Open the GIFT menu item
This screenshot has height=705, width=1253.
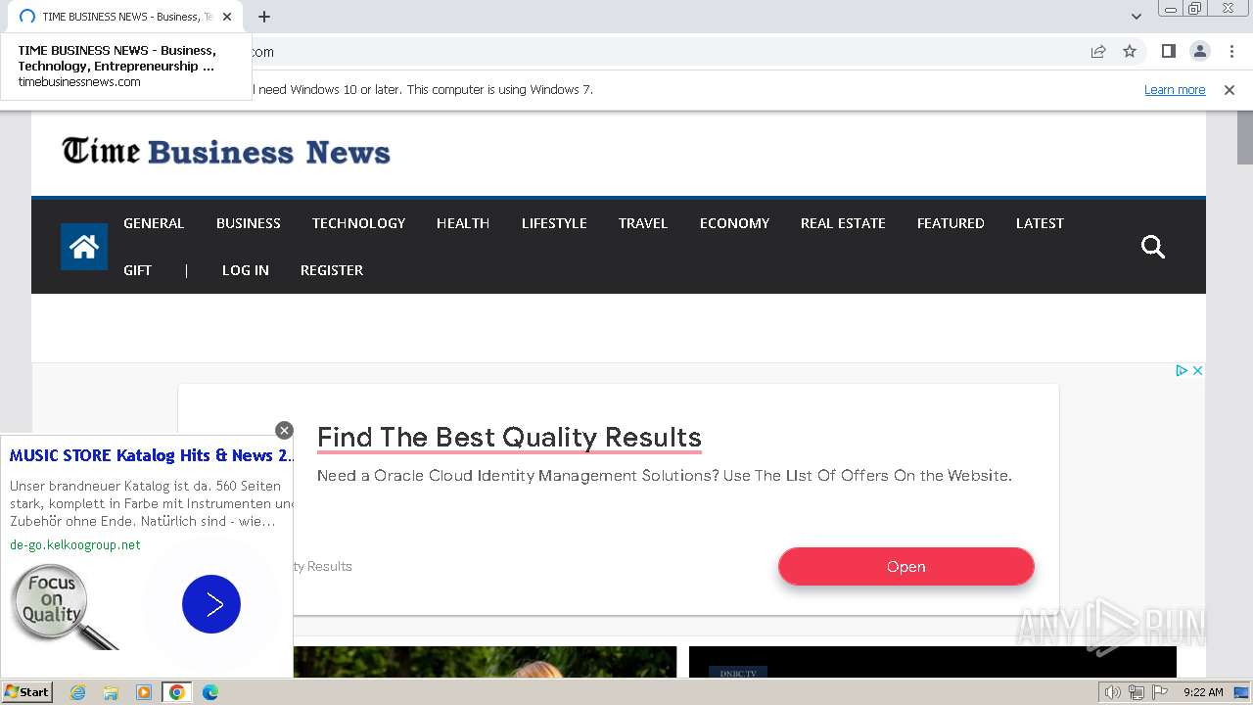click(x=137, y=270)
